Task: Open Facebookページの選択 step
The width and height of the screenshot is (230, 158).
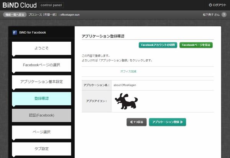Action: (x=41, y=65)
